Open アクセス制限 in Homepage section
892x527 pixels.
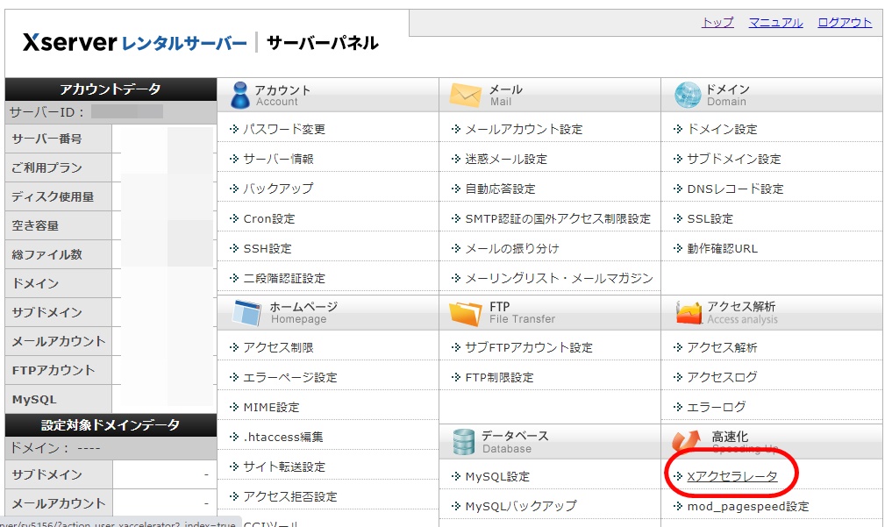pyautogui.click(x=278, y=347)
